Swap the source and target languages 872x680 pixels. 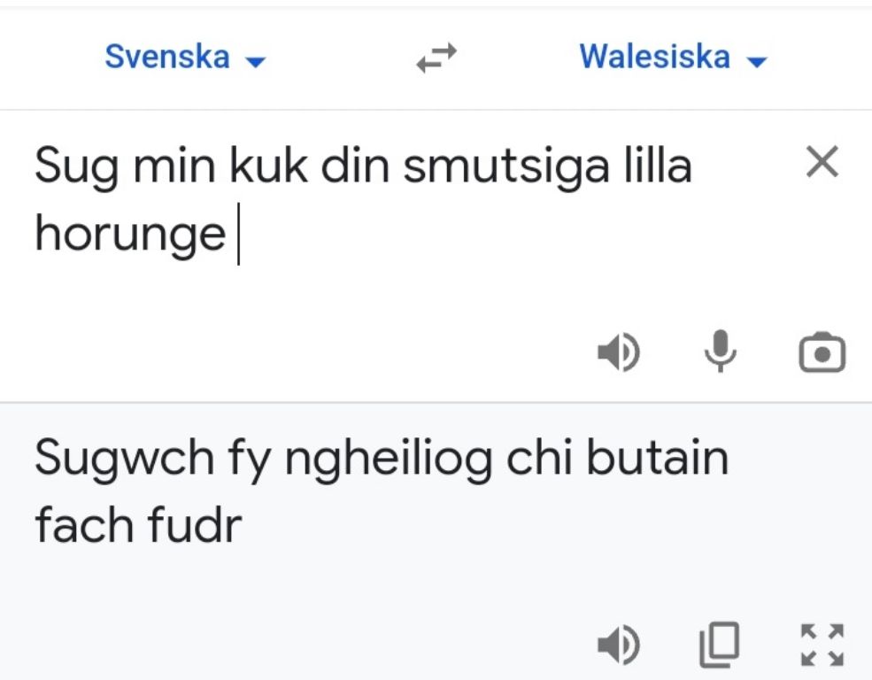pos(436,58)
